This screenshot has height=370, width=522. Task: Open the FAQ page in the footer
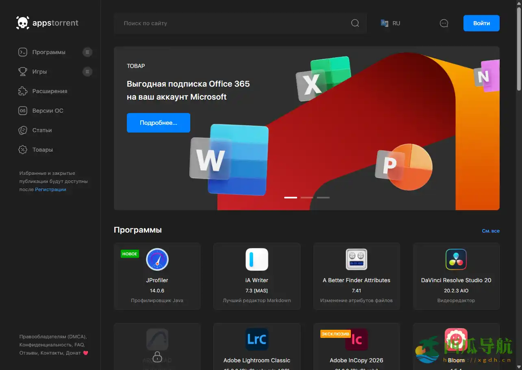[x=79, y=345]
